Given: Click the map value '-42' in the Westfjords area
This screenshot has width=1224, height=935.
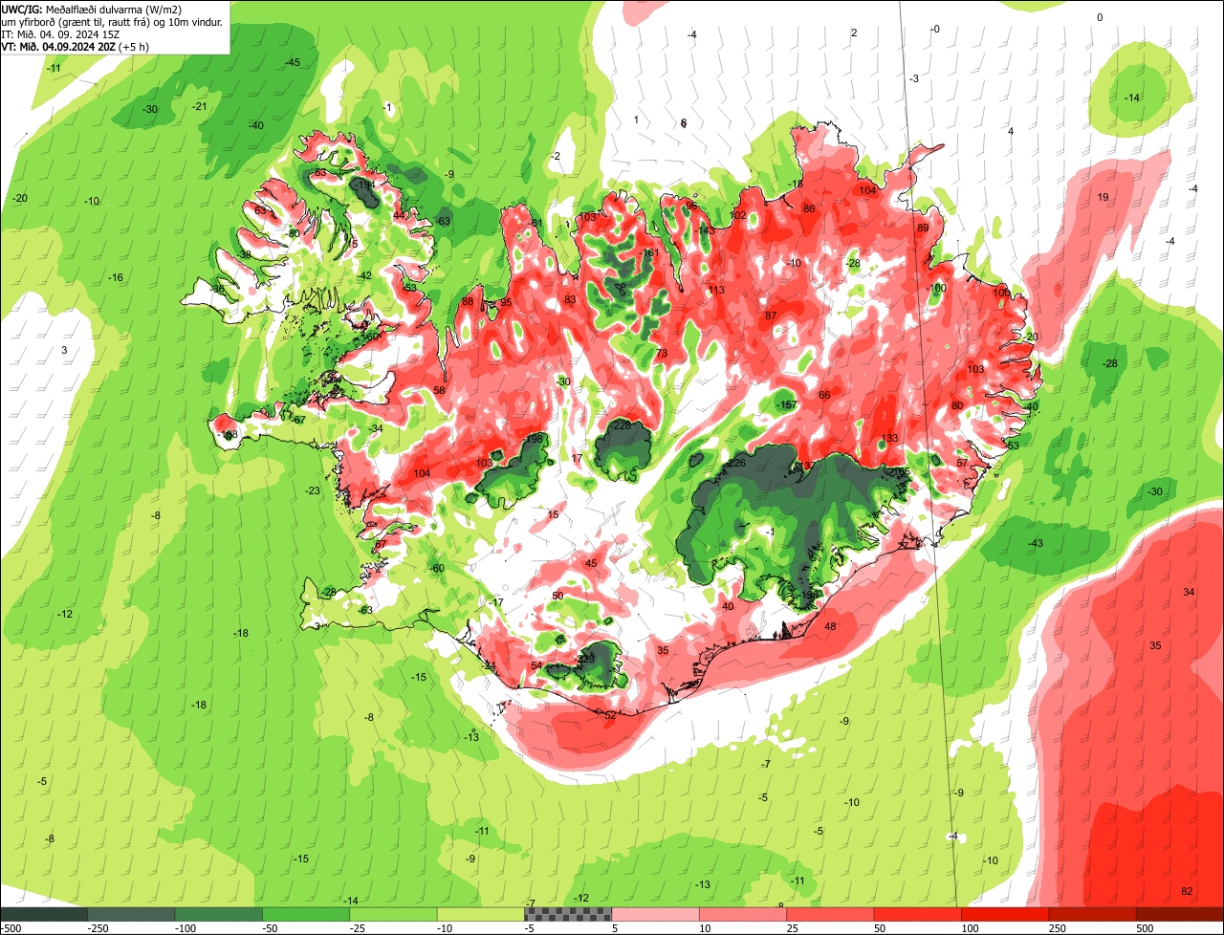Looking at the screenshot, I should [364, 275].
